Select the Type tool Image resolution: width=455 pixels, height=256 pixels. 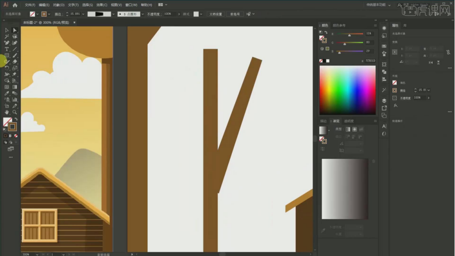7,49
